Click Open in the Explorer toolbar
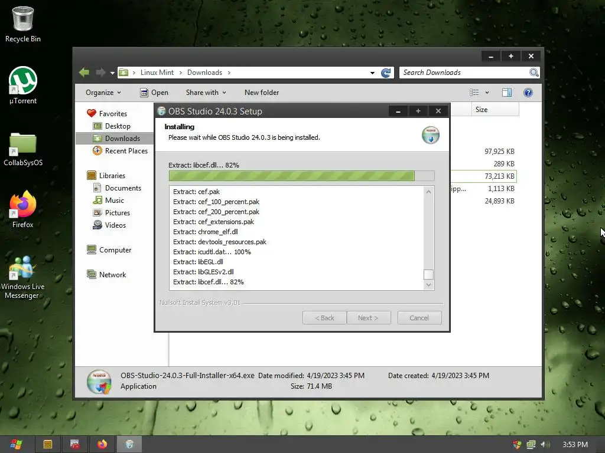Viewport: 605px width, 453px height. point(154,93)
